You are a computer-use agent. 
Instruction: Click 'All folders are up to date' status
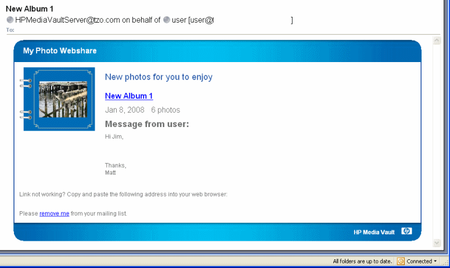[x=362, y=262]
